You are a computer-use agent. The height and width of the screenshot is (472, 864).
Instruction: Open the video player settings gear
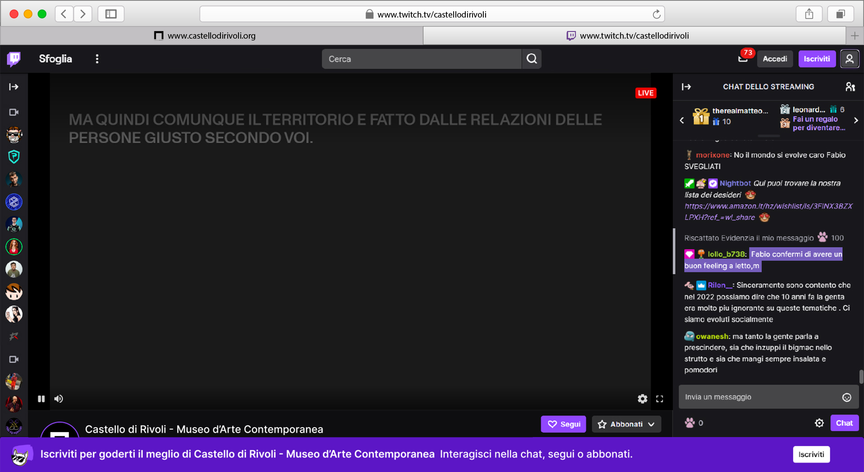643,399
